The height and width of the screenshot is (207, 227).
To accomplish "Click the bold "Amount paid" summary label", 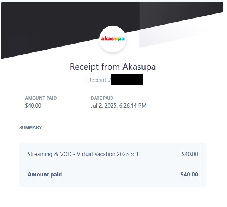I will [x=45, y=175].
